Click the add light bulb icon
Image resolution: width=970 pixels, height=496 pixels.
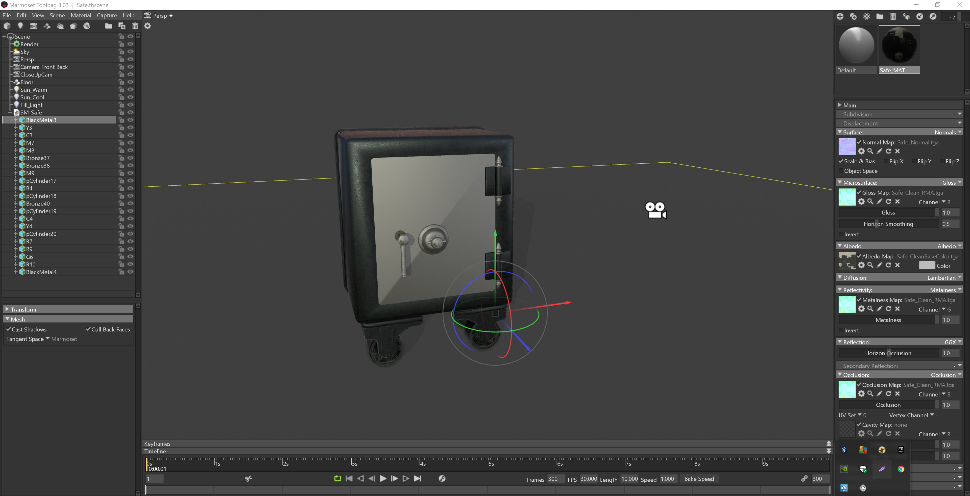coord(20,26)
